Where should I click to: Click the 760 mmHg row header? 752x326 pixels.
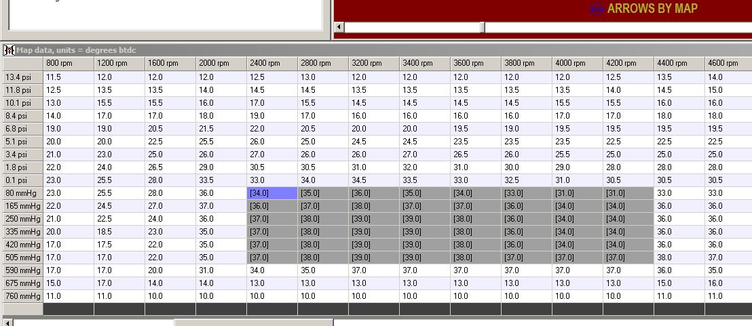point(22,296)
